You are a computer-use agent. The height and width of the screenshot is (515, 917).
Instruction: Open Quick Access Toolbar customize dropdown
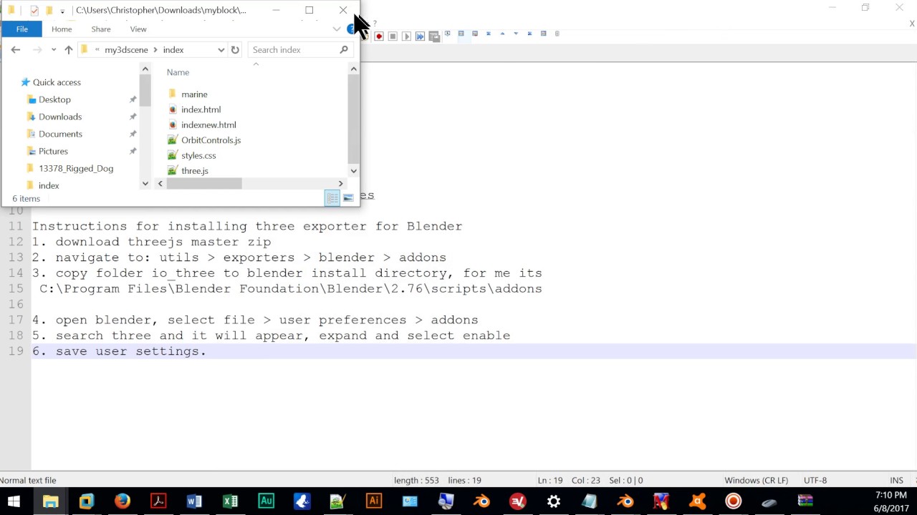click(62, 11)
